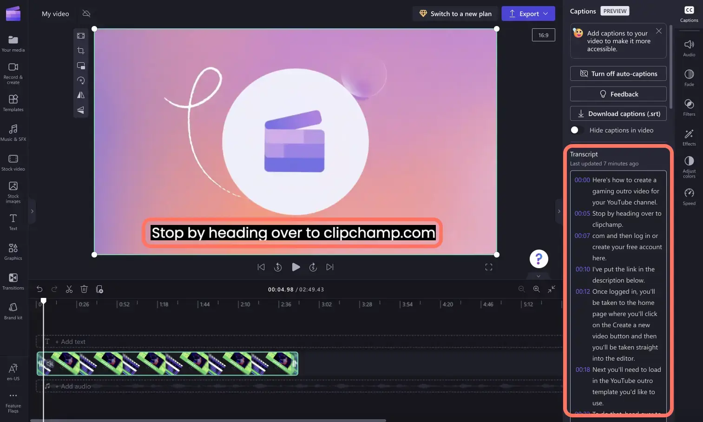Select the Flip horizontal tool

[81, 95]
